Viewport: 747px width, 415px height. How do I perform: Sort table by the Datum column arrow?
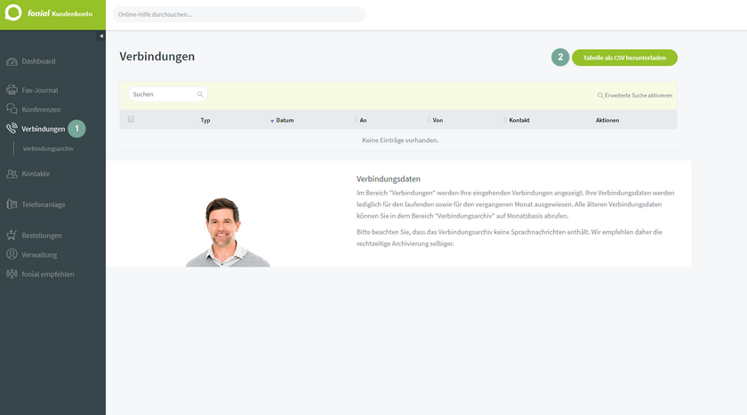(x=272, y=120)
